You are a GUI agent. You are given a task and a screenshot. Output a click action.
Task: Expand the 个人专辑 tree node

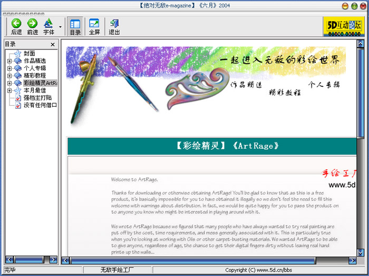click(9, 68)
